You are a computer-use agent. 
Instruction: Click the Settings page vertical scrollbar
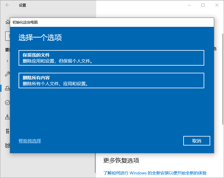point(223,79)
